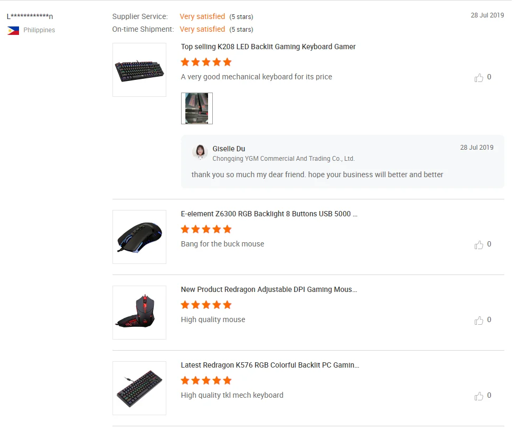Image resolution: width=527 pixels, height=430 pixels.
Task: Click the masked reviewer name L***n
Action: pos(30,16)
